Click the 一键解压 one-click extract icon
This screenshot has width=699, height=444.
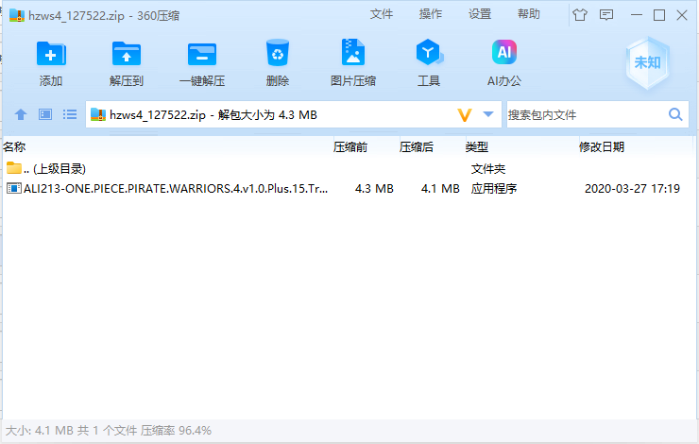coord(202,55)
